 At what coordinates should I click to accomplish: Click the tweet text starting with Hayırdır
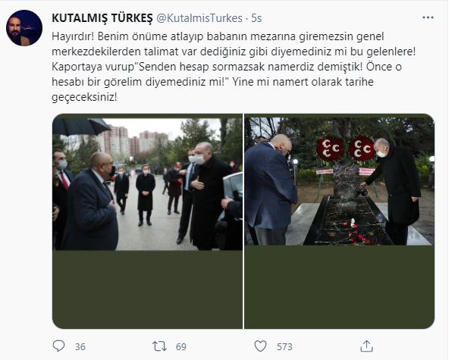click(x=234, y=67)
